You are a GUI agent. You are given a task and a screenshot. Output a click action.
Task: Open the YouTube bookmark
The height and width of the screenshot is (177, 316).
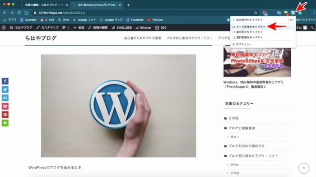(x=155, y=20)
